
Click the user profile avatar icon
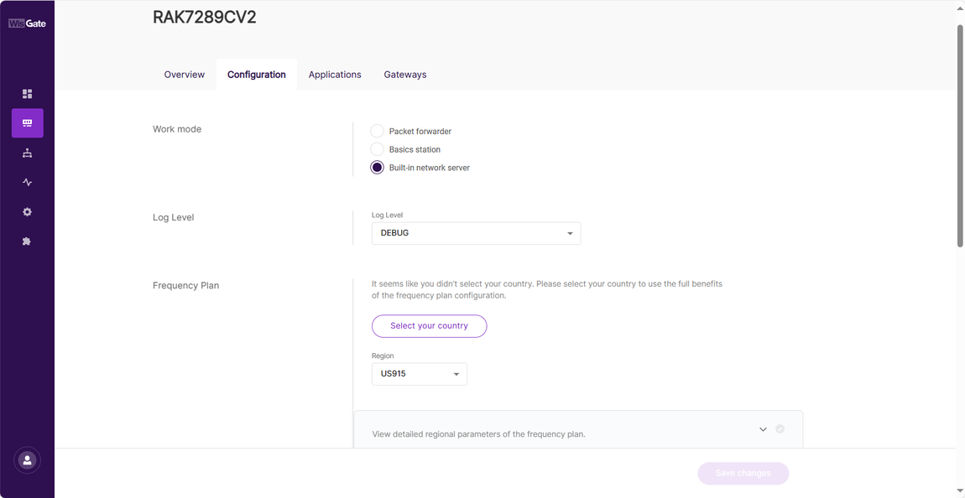[x=27, y=460]
